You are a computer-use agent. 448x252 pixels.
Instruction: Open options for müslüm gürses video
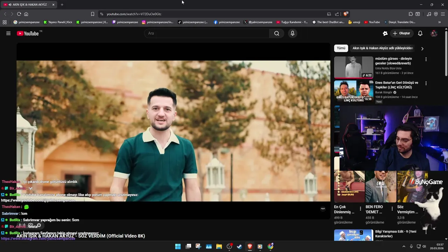click(426, 59)
